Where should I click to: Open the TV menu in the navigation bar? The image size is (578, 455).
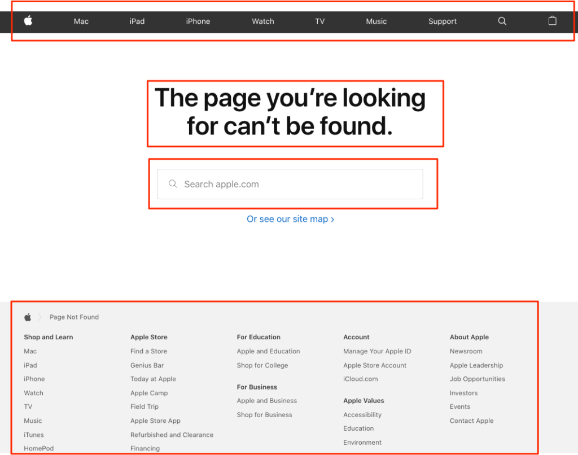click(320, 21)
